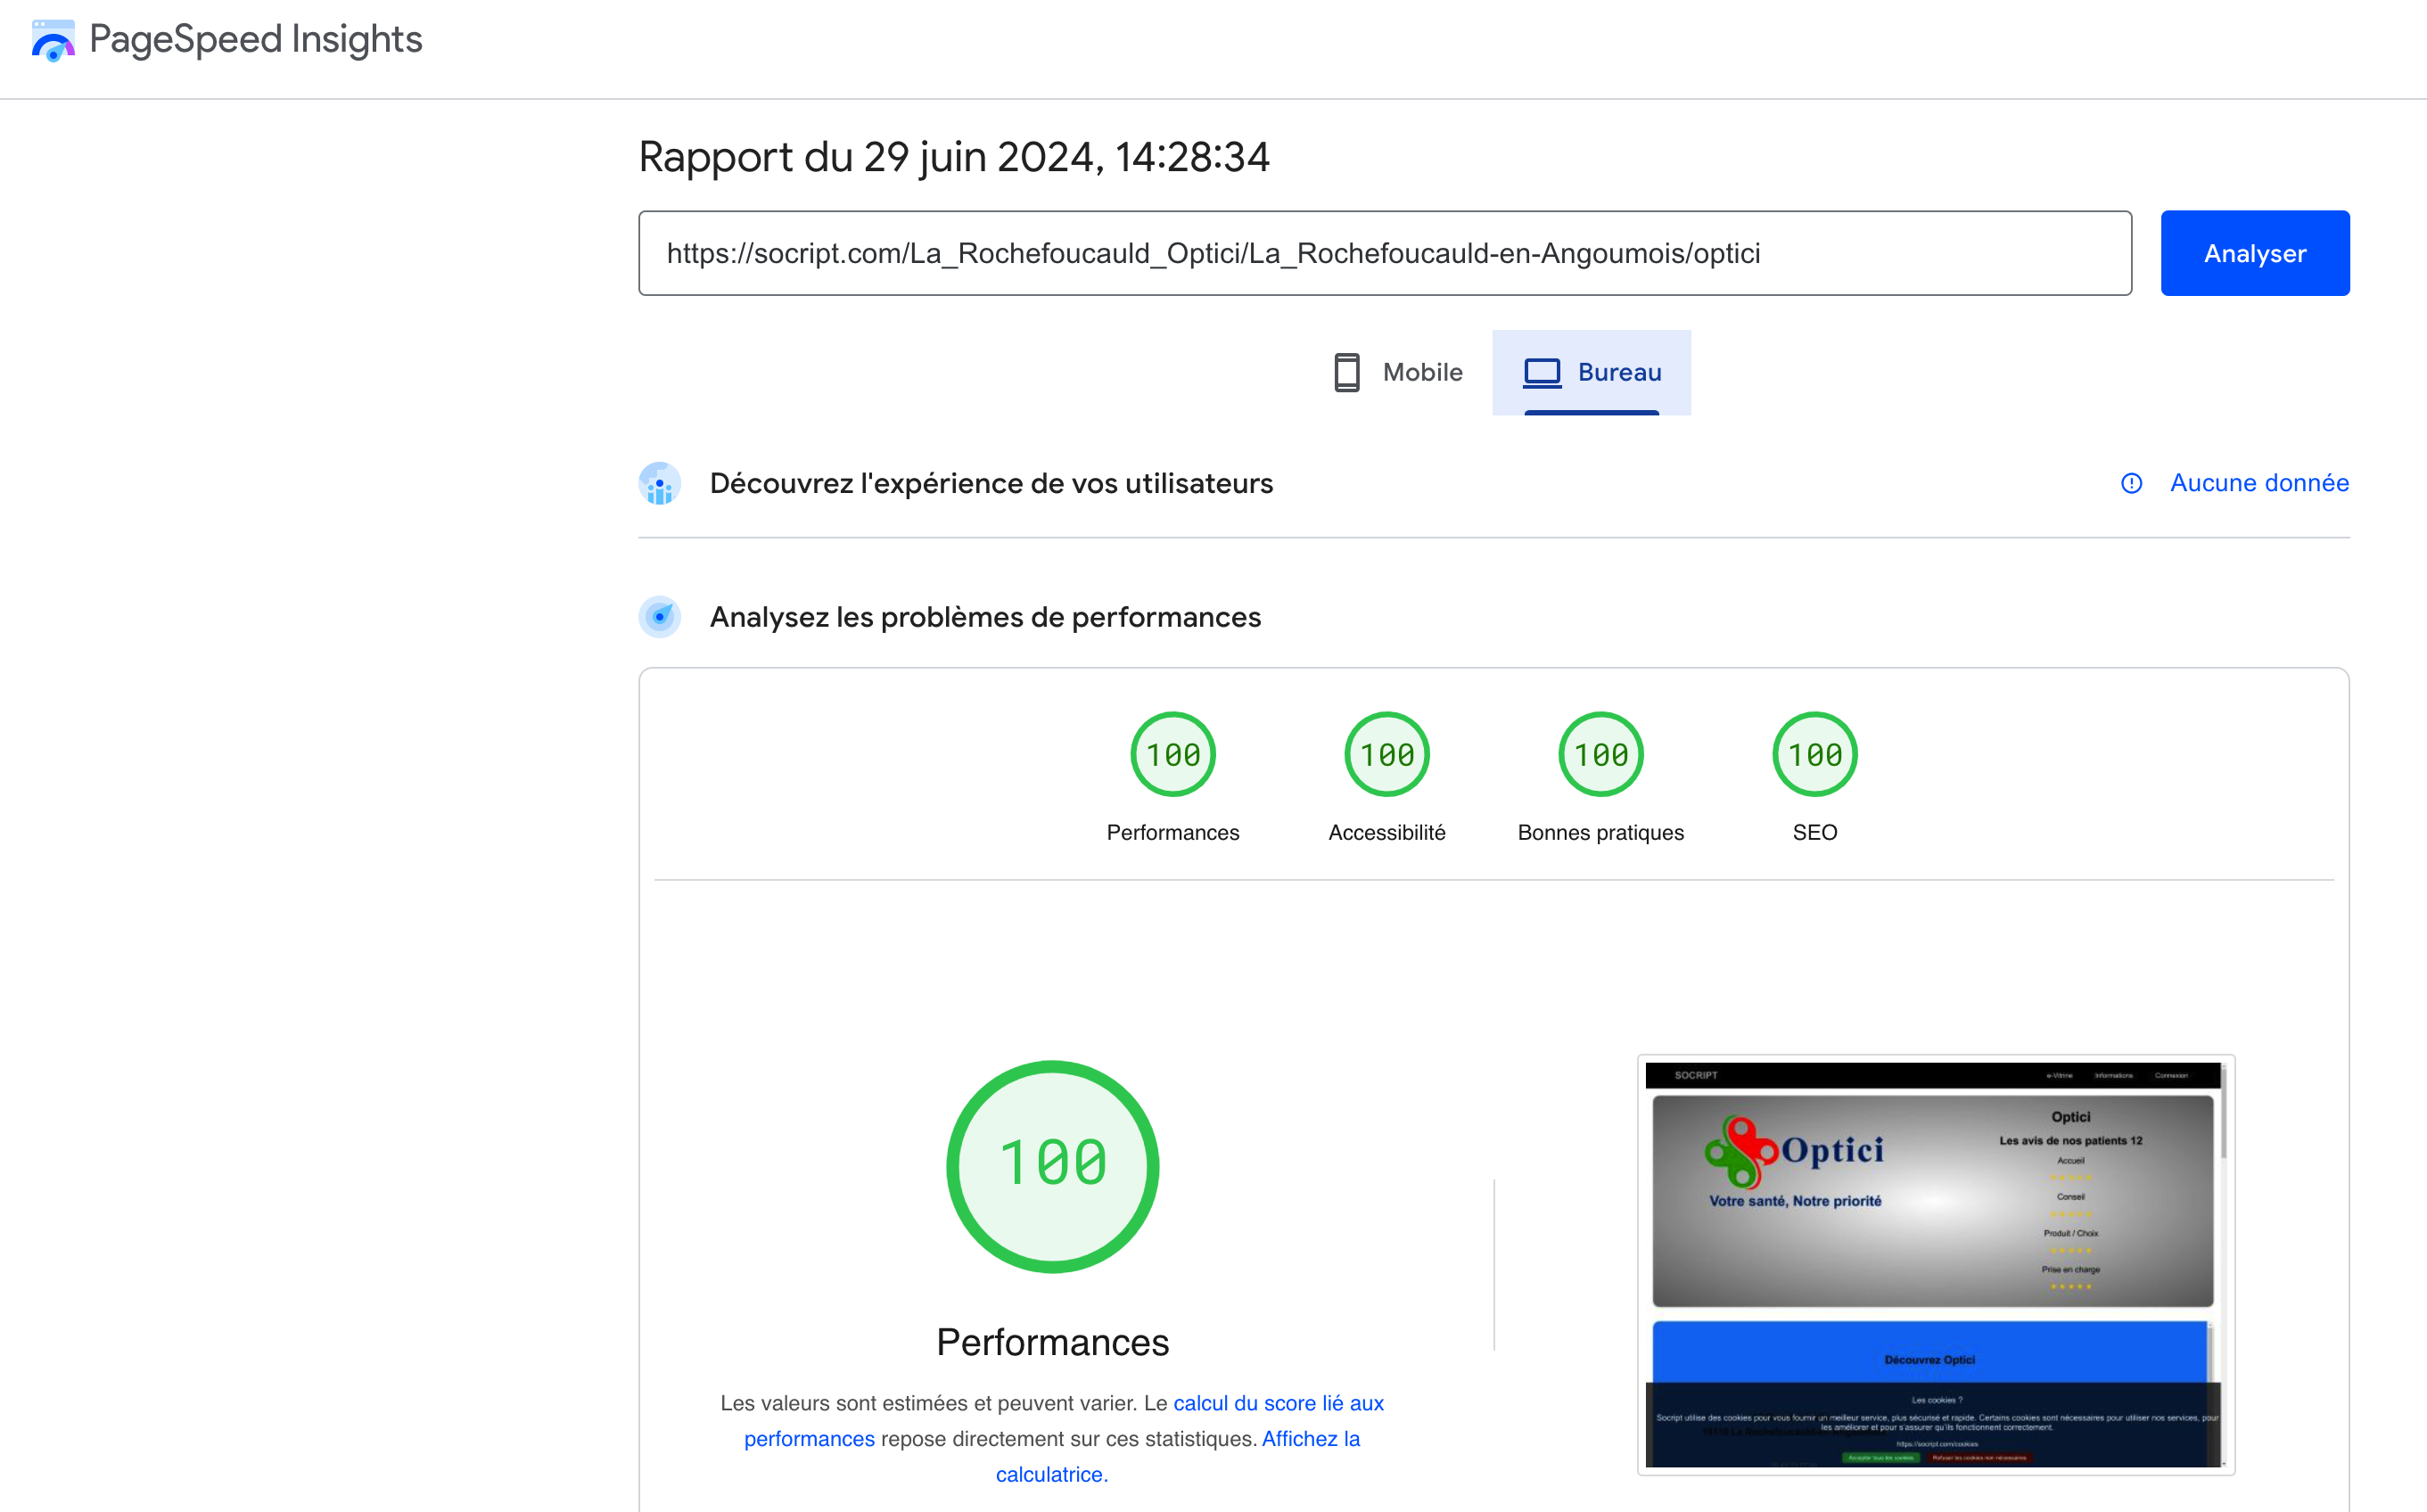Click the URL input field
This screenshot has height=1512, width=2427.
click(1384, 253)
